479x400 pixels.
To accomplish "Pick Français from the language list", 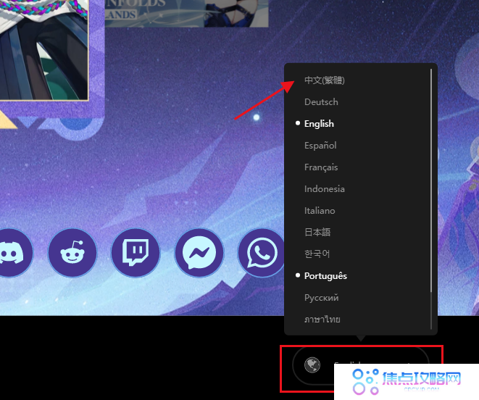I will [321, 167].
